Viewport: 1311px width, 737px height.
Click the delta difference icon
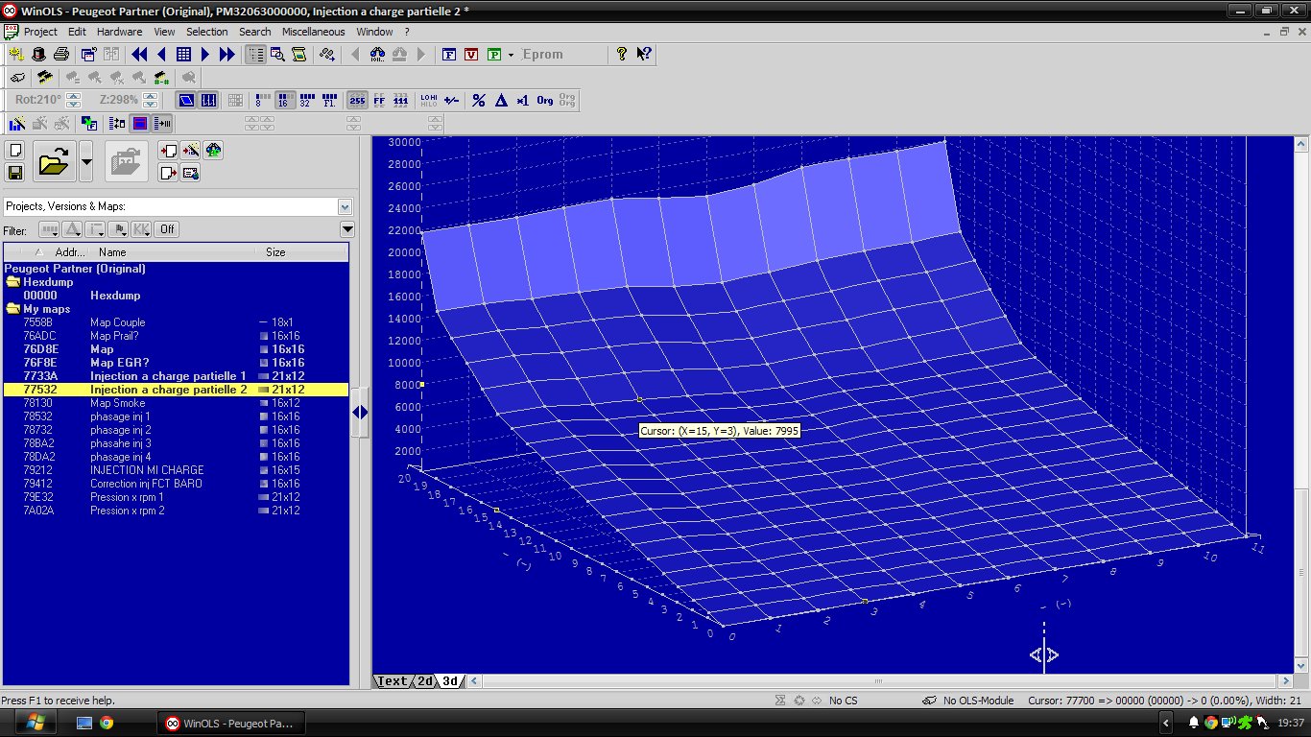point(500,100)
